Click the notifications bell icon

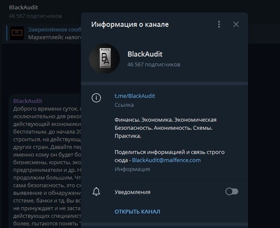click(96, 192)
